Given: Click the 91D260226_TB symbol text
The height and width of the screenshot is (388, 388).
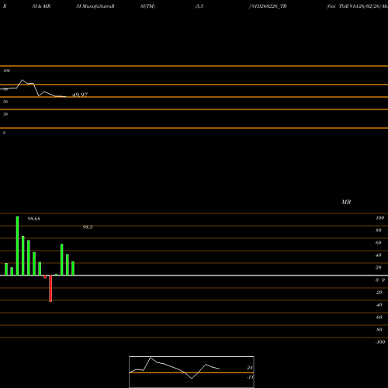Looking at the screenshot, I should point(269,6).
